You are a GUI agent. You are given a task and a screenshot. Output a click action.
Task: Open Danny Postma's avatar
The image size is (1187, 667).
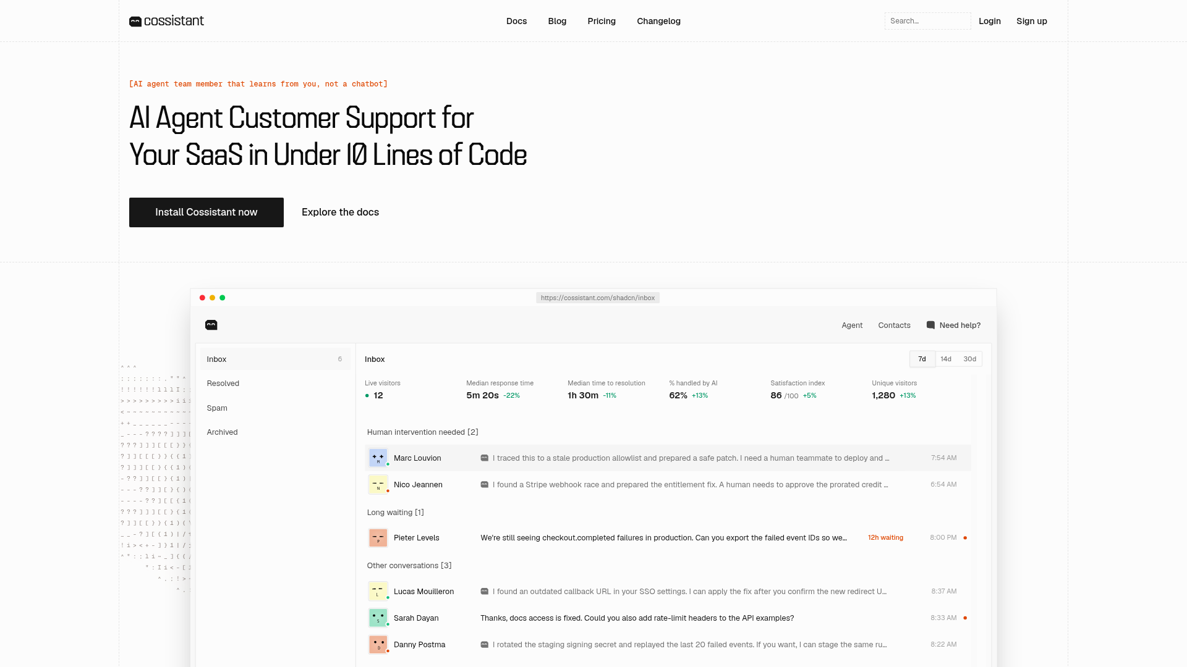pyautogui.click(x=378, y=644)
